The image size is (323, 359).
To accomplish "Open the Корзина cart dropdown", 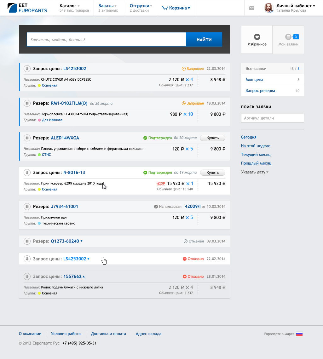I will (x=176, y=8).
